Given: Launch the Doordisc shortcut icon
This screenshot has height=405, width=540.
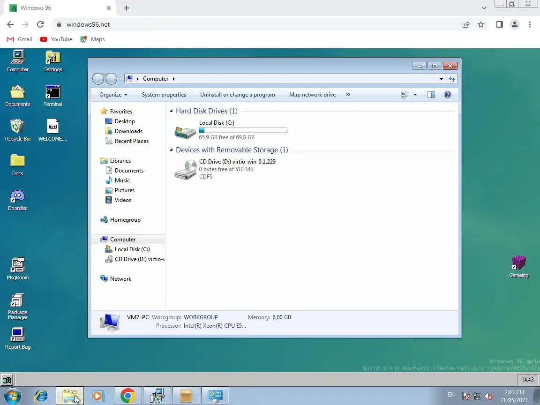Looking at the screenshot, I should tap(17, 200).
